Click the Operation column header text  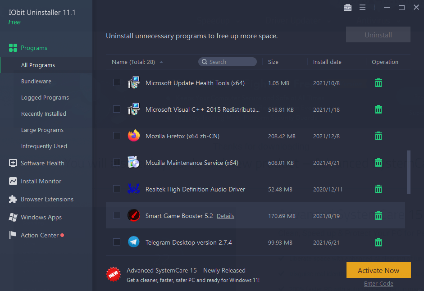pos(385,62)
